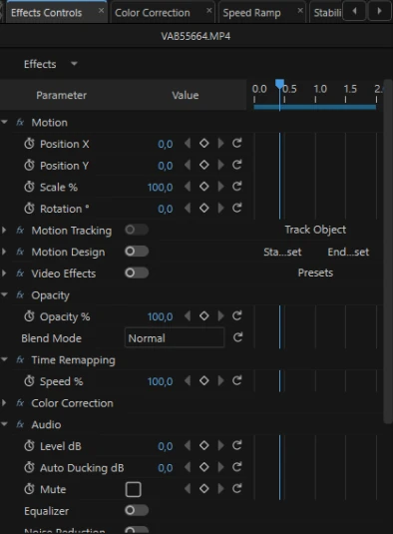Toggle the Opacity % keyframe stopwatch
The width and height of the screenshot is (393, 534).
coord(29,316)
